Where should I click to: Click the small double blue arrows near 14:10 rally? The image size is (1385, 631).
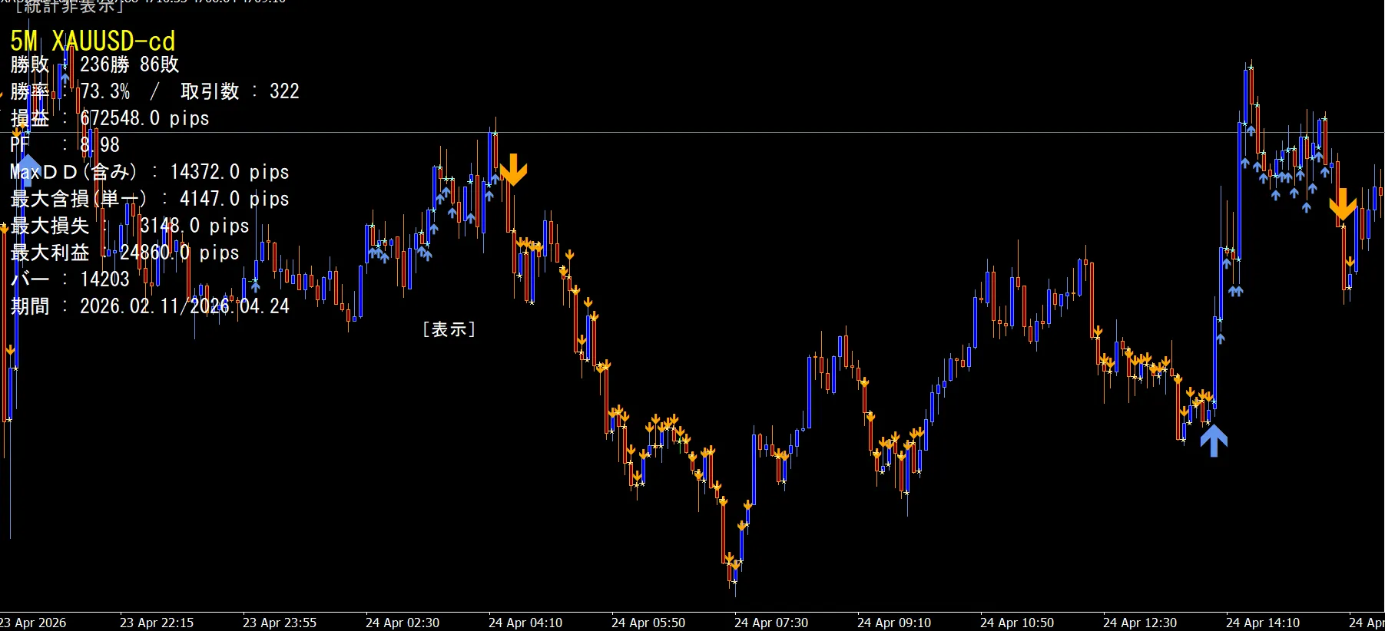[1235, 291]
